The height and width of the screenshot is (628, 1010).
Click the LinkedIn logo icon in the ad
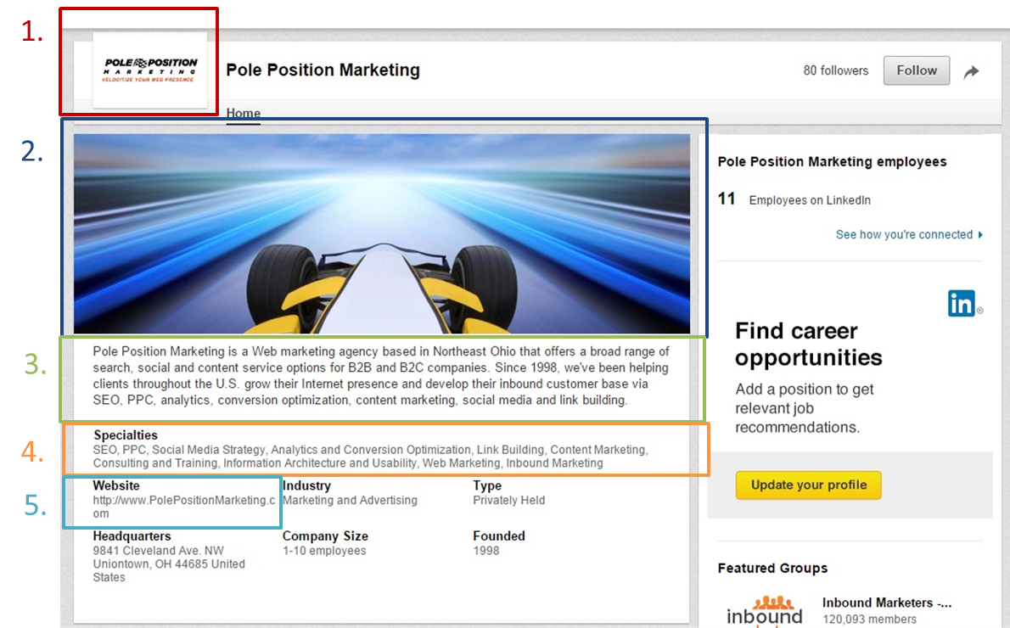(x=962, y=303)
